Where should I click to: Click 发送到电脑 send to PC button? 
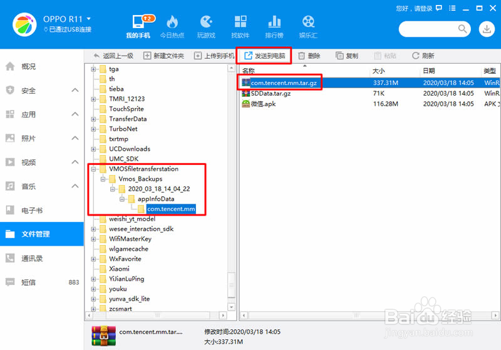coord(264,56)
